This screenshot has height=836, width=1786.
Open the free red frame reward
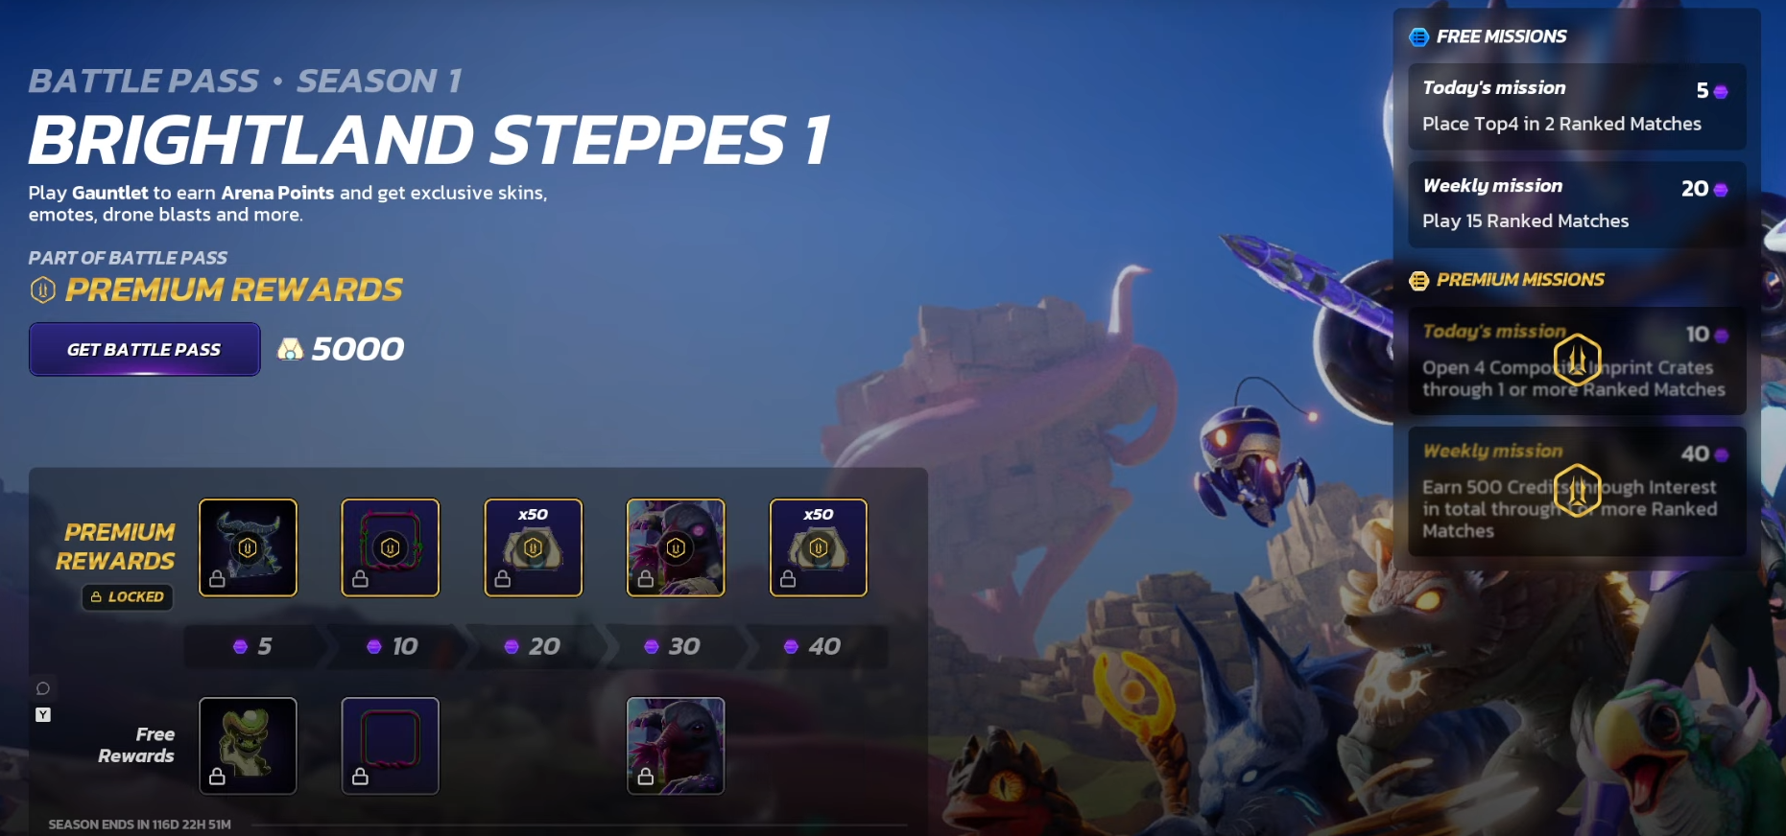click(391, 746)
